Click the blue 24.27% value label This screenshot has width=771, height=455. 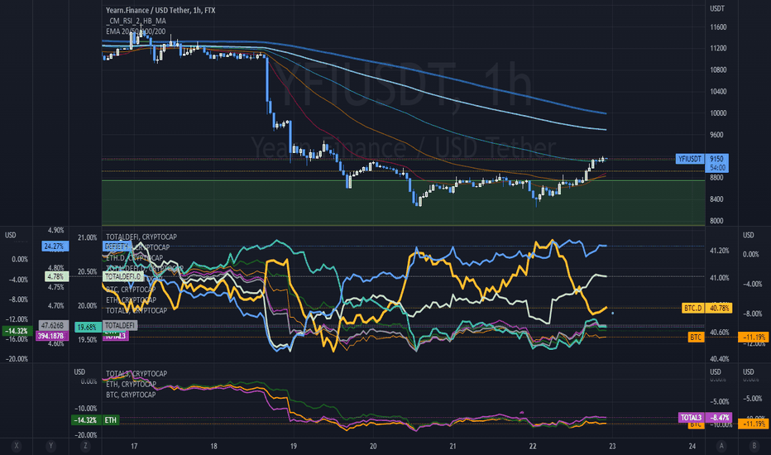pos(55,246)
